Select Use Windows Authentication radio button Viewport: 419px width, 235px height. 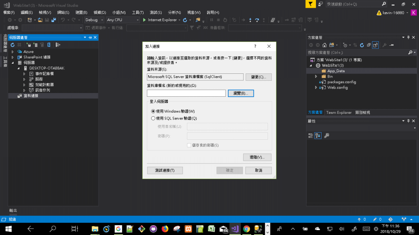(x=153, y=111)
